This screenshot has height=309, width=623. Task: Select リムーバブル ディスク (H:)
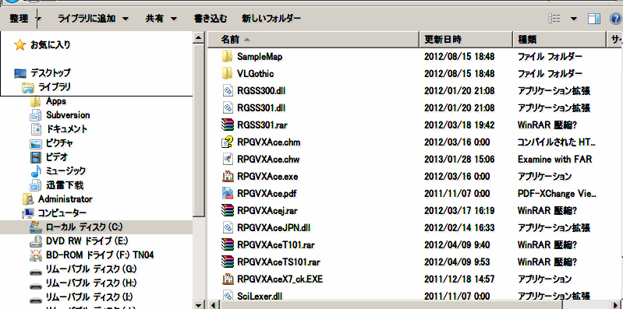tap(91, 283)
